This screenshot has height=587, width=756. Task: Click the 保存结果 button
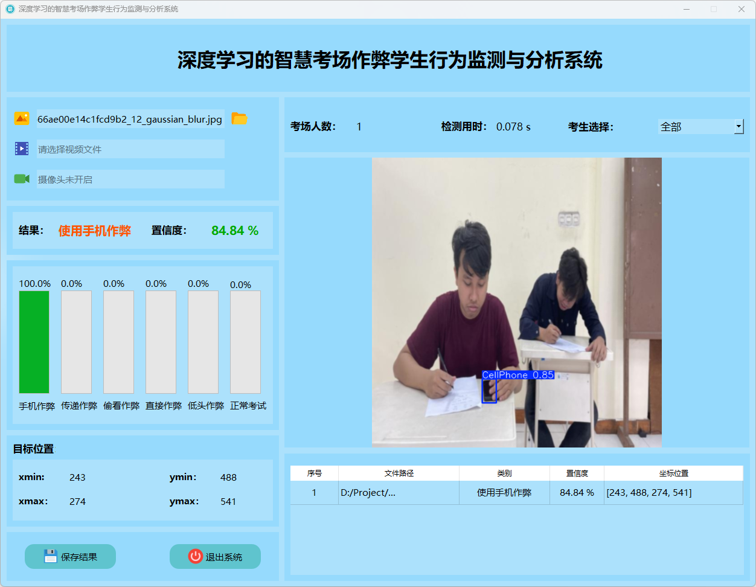tap(70, 556)
